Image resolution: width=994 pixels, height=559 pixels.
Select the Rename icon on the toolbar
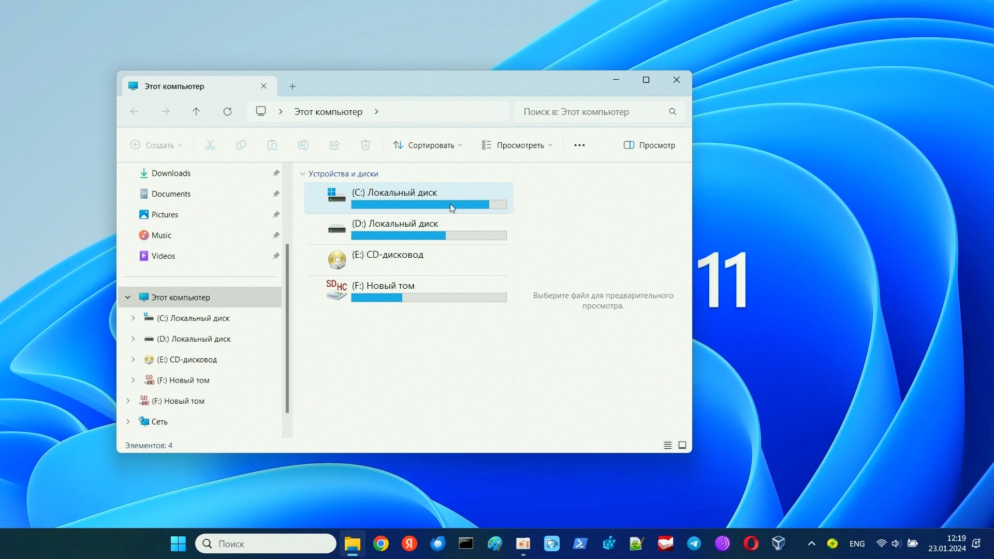click(x=303, y=145)
